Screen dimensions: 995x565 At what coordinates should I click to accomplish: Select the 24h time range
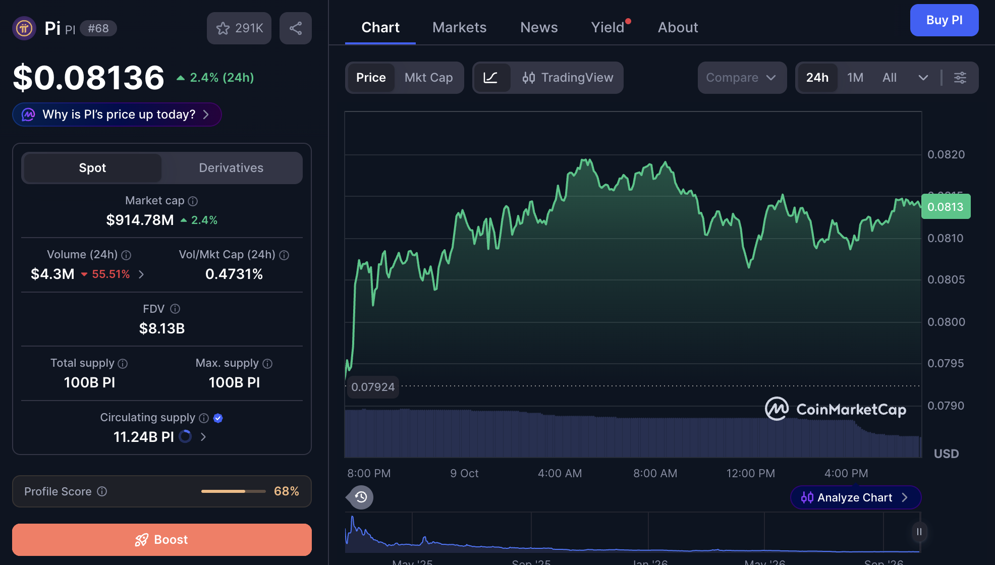pyautogui.click(x=817, y=78)
